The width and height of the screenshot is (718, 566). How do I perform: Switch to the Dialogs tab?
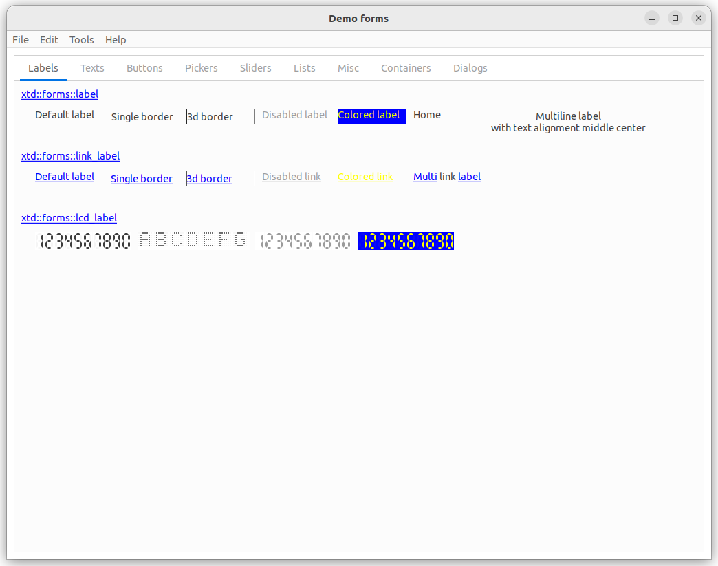pos(470,68)
